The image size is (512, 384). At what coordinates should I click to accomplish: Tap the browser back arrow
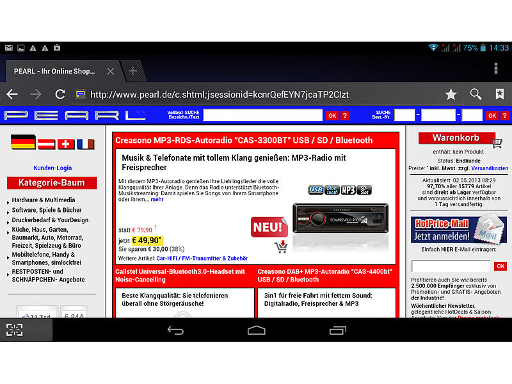click(x=12, y=94)
